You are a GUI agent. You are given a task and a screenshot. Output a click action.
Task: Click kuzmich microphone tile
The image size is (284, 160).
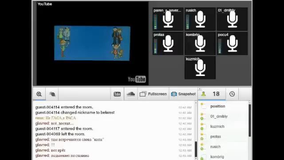pyautogui.click(x=200, y=68)
